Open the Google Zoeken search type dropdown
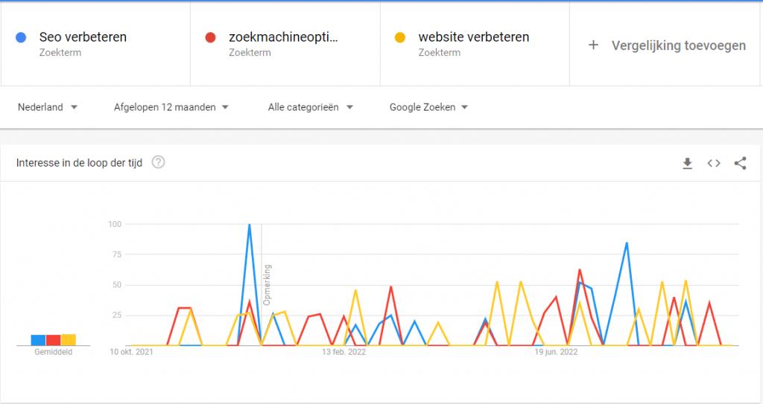 point(428,107)
